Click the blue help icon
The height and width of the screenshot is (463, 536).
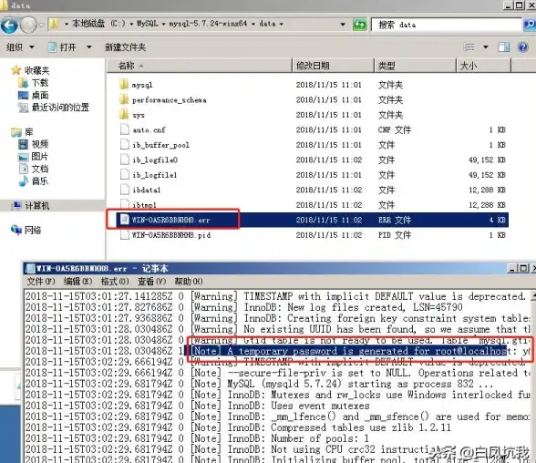(523, 46)
